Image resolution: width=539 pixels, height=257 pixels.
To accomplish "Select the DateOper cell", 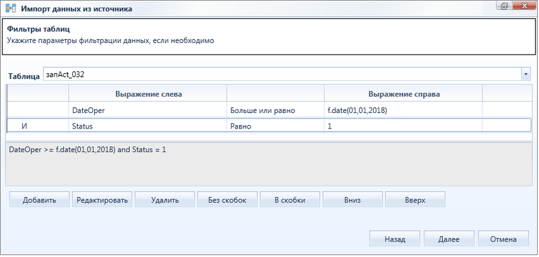I will click(148, 110).
